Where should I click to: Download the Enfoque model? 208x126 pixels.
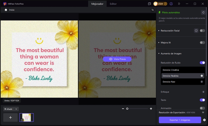203,92
